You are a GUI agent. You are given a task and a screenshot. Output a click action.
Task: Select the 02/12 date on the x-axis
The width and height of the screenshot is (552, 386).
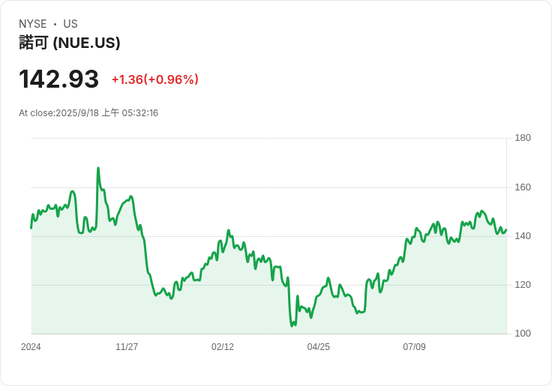[223, 347]
